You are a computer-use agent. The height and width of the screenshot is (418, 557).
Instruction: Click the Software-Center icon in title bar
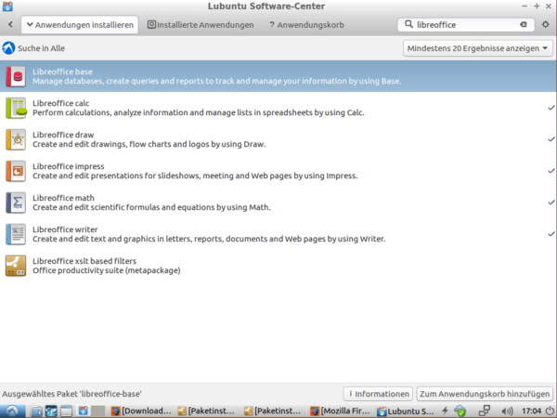click(x=7, y=7)
